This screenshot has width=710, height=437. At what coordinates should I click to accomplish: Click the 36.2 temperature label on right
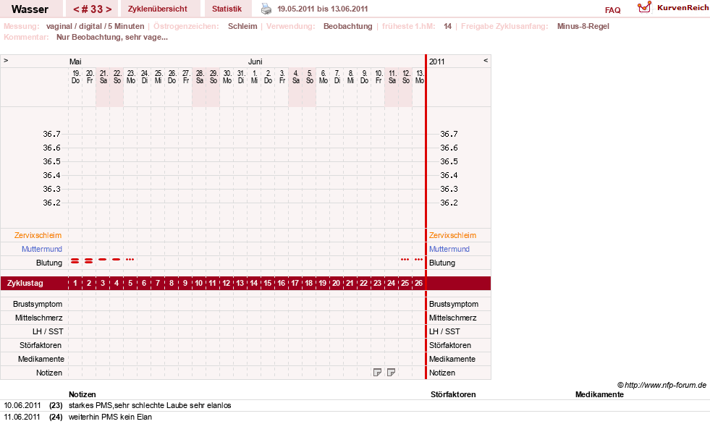[x=449, y=203]
